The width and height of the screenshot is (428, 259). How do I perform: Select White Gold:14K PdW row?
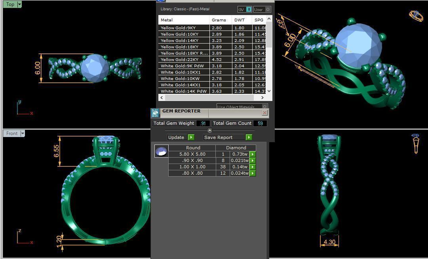point(212,91)
